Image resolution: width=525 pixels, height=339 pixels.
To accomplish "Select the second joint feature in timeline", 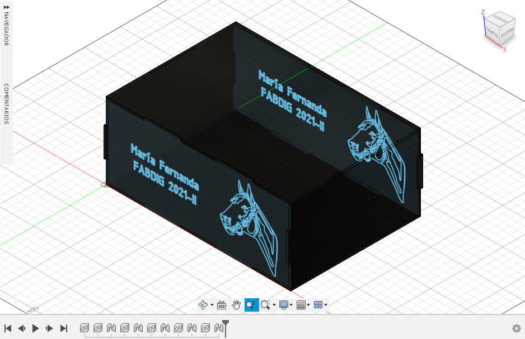I will point(138,328).
